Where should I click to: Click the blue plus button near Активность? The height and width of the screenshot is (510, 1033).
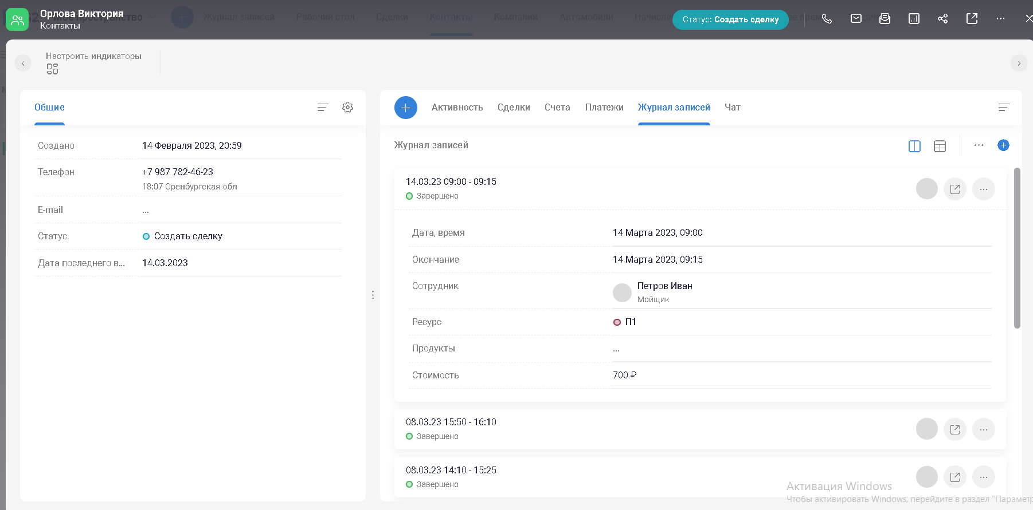pyautogui.click(x=406, y=108)
